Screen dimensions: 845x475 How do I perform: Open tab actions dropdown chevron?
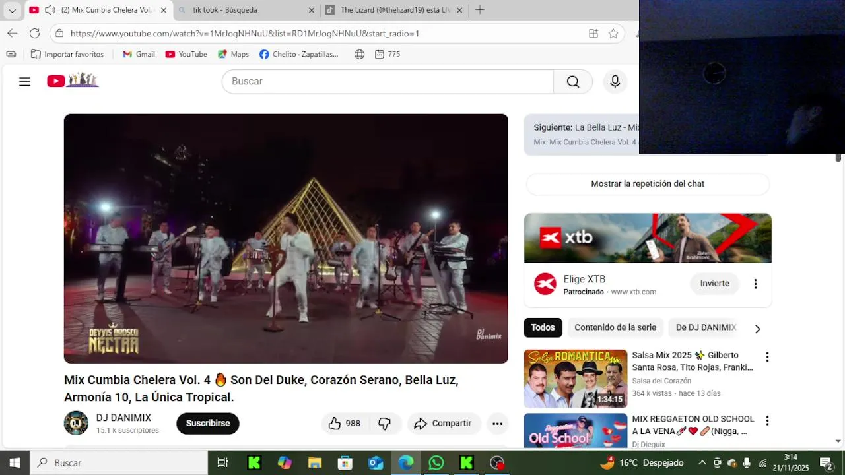pyautogui.click(x=12, y=10)
